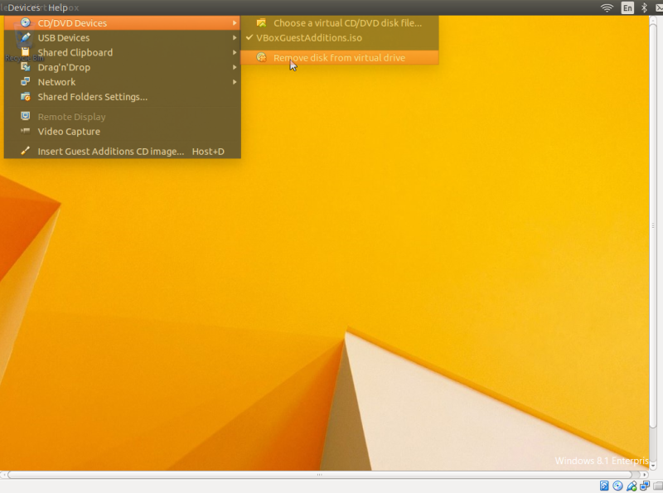Open the Help menu
Viewport: 663px width, 493px height.
coord(58,7)
